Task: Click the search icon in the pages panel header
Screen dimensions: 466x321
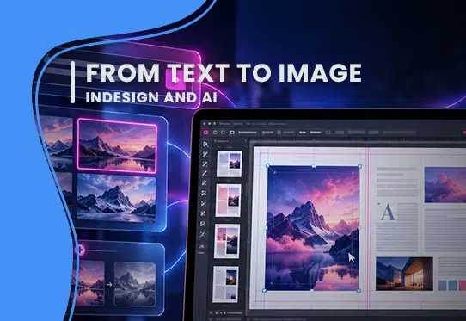Action: [216, 141]
